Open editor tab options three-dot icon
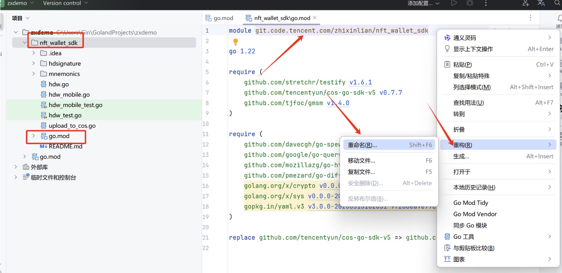 click(x=530, y=18)
